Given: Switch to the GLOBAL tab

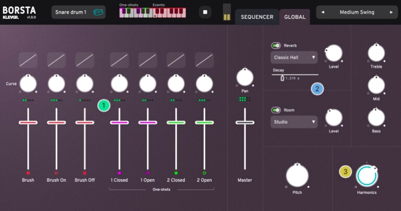Looking at the screenshot, I should pos(294,17).
